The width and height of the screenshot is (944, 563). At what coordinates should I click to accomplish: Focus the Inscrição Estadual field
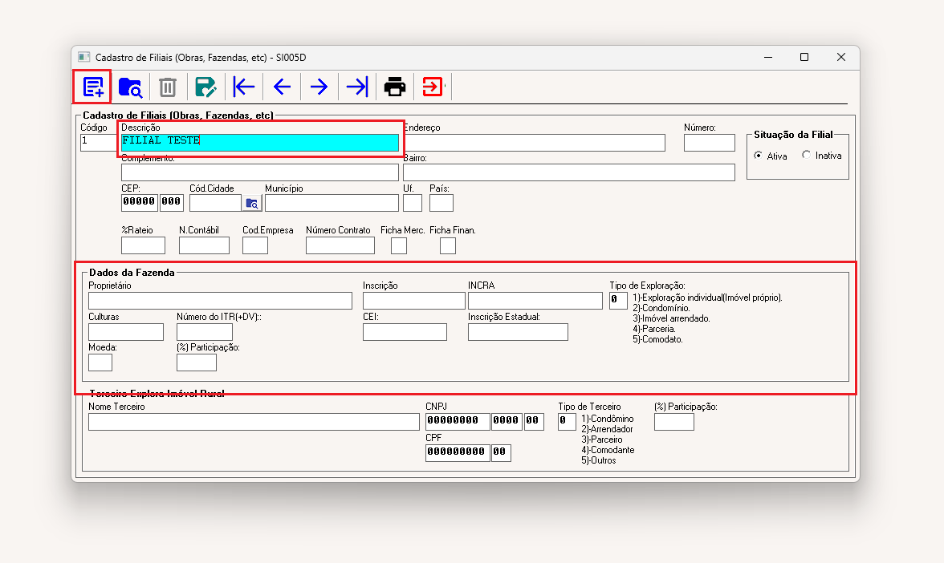coord(519,332)
